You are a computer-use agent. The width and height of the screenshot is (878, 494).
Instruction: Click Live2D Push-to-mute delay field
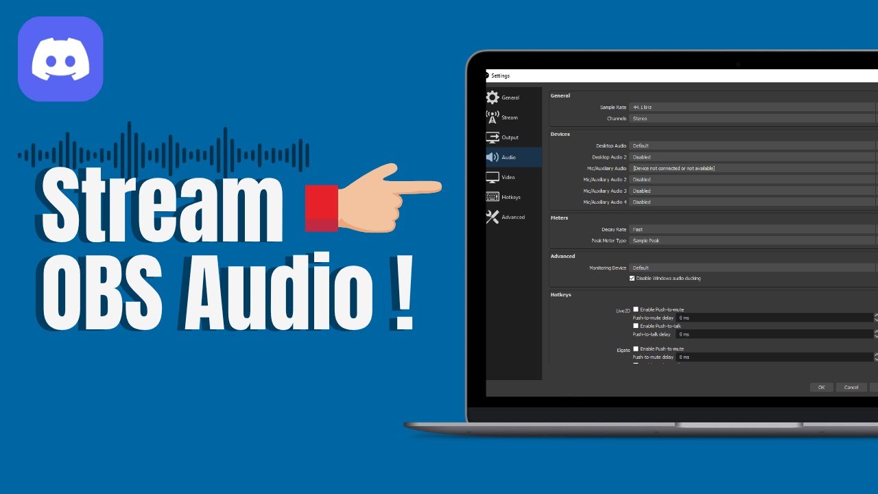776,318
